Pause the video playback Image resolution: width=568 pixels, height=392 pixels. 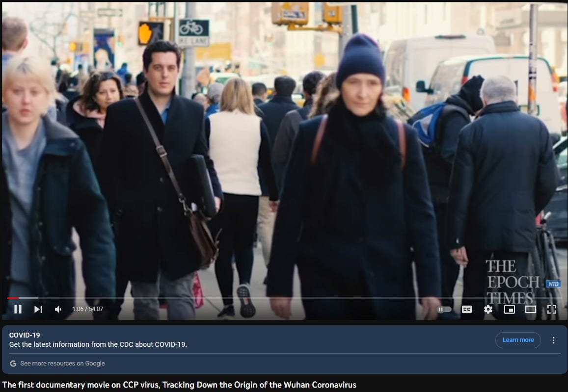pyautogui.click(x=18, y=309)
